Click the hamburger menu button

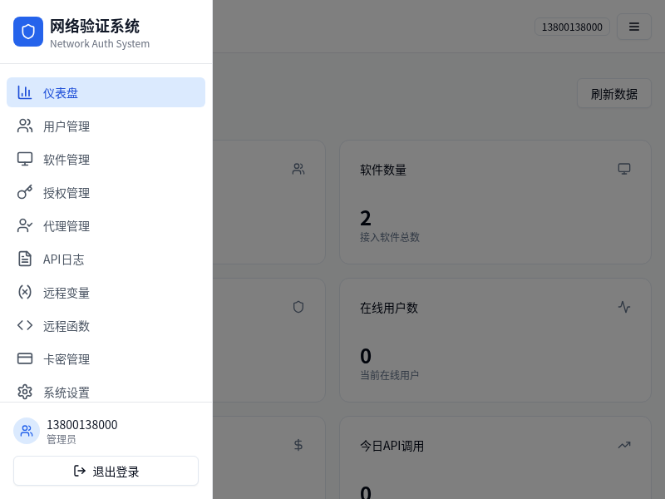(x=634, y=27)
